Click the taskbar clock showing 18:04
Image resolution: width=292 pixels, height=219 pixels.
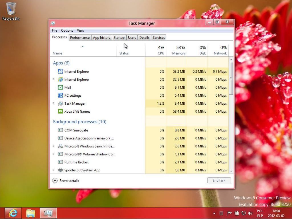276,213
